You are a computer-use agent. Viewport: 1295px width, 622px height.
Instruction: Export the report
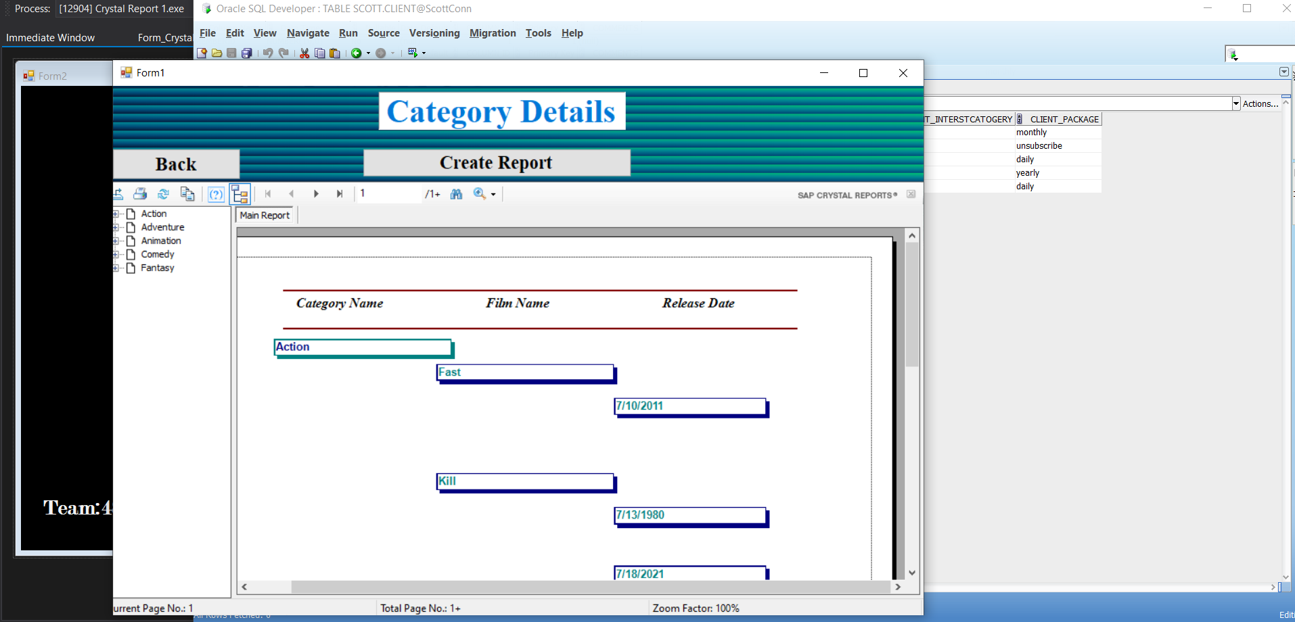118,193
